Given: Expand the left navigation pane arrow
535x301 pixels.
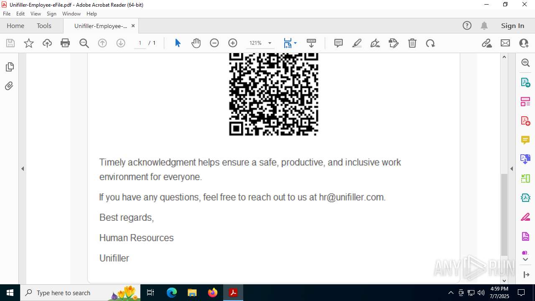Looking at the screenshot, I should coord(23,169).
